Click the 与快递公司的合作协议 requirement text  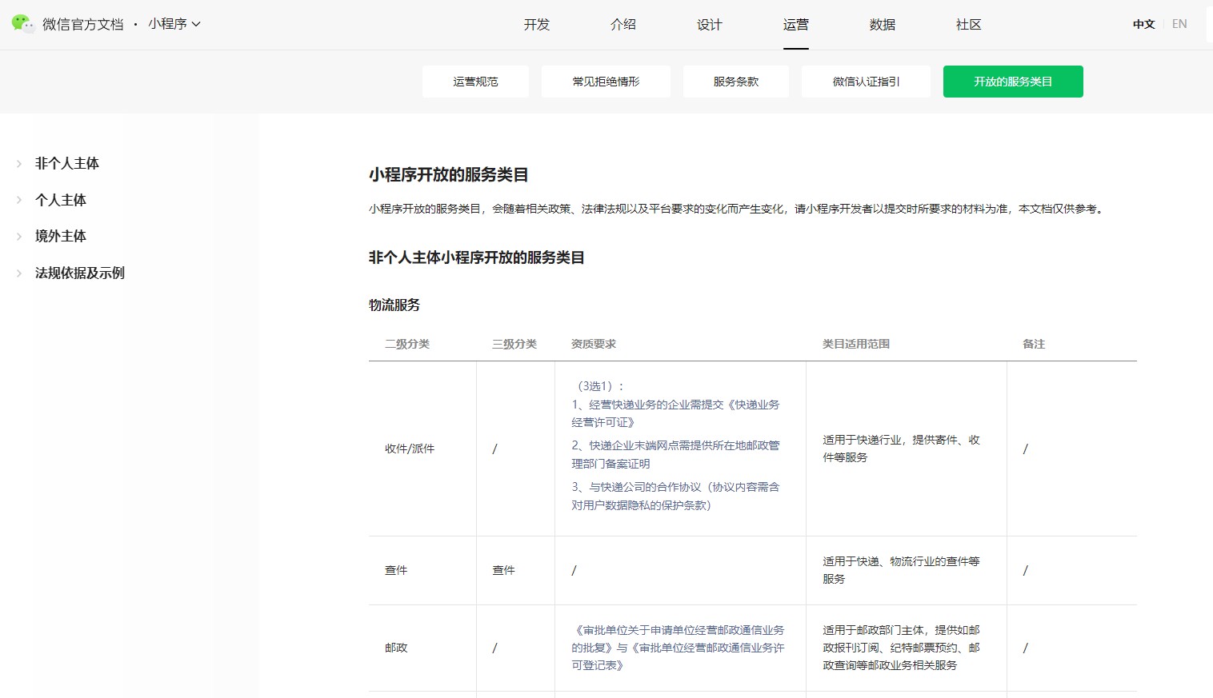[675, 496]
